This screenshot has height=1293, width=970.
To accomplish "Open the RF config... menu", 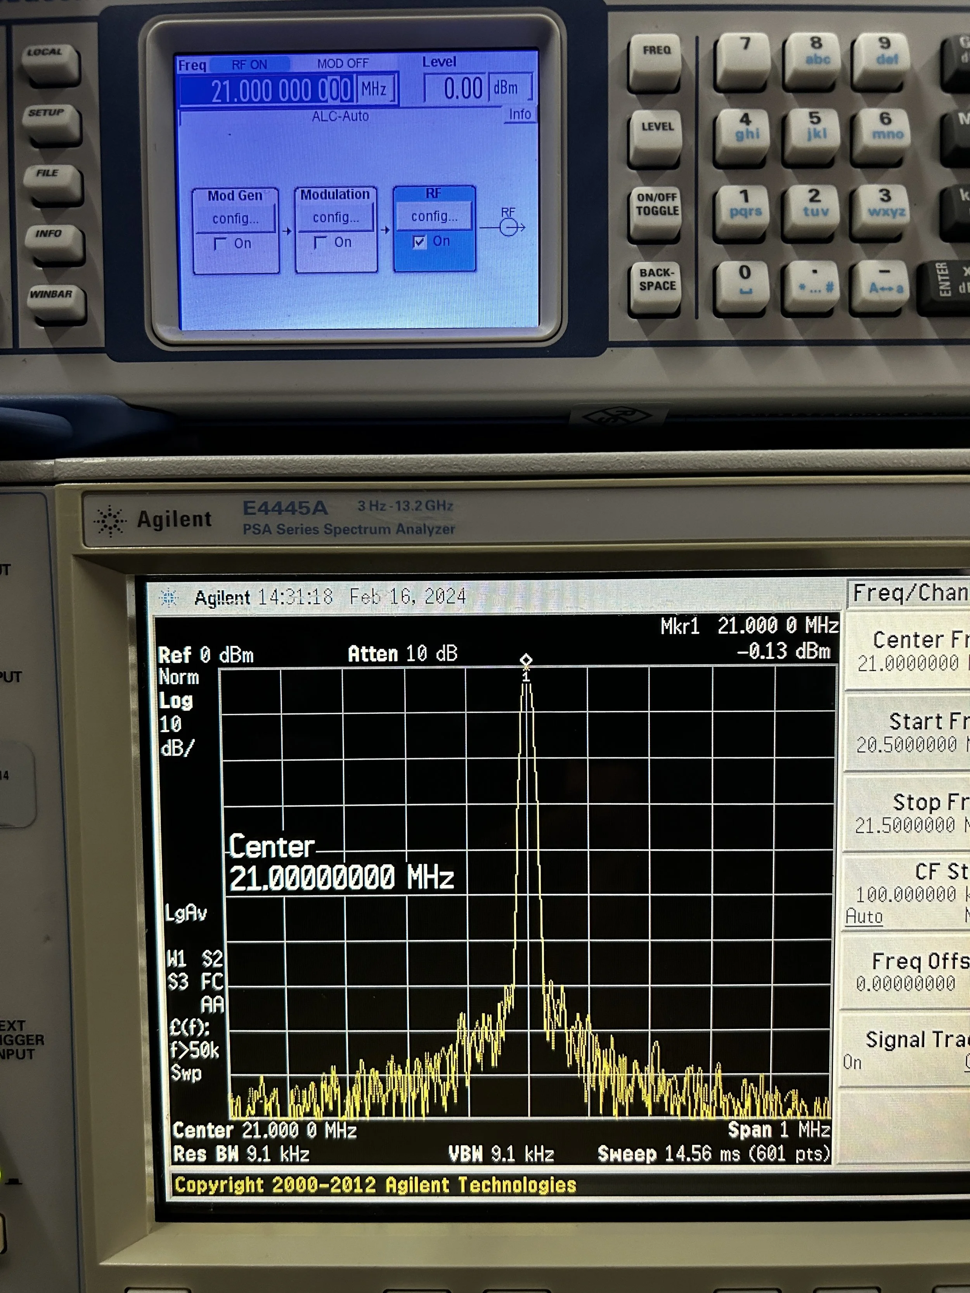I will 434,216.
